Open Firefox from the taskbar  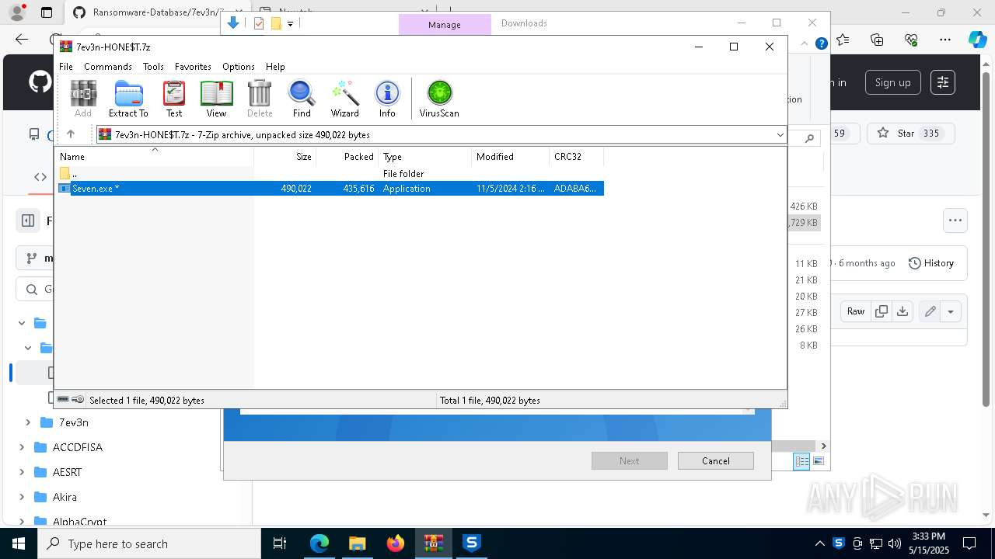coord(396,543)
